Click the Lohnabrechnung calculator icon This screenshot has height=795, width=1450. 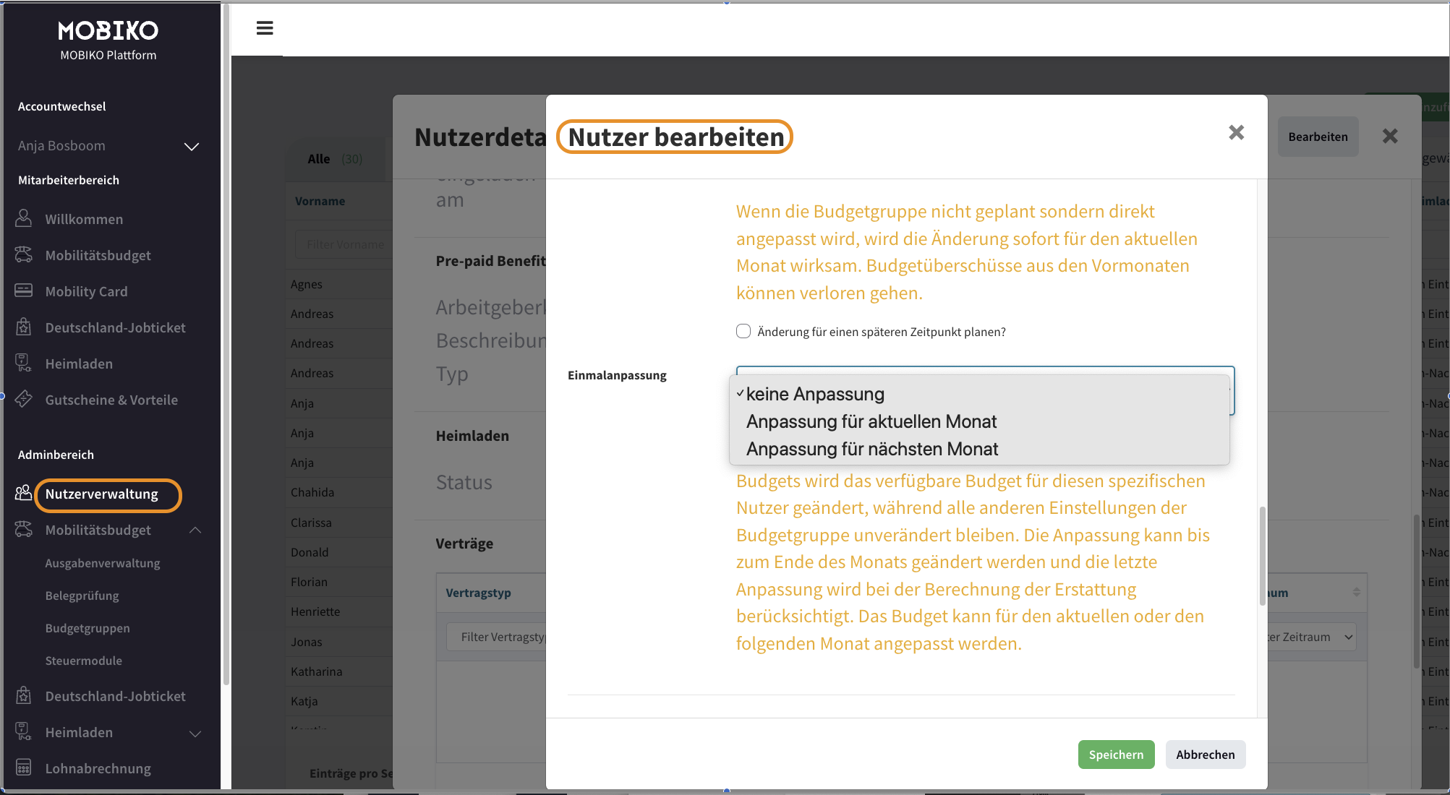24,768
